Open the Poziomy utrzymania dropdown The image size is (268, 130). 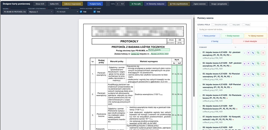coord(40,12)
